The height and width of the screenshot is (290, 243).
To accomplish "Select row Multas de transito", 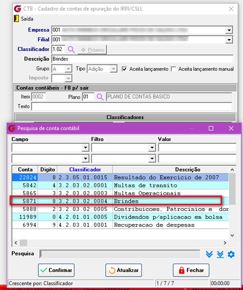I will pos(120,185).
